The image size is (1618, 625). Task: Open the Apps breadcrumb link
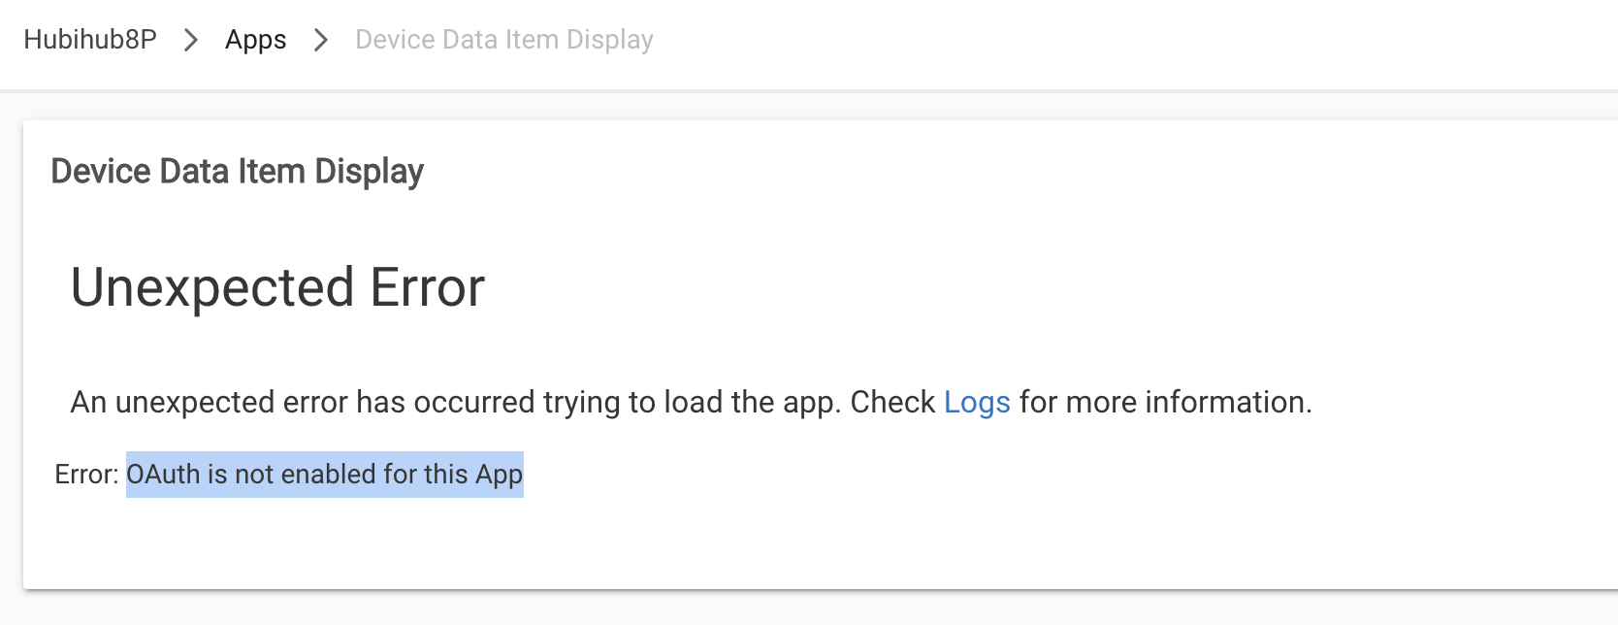click(x=255, y=40)
